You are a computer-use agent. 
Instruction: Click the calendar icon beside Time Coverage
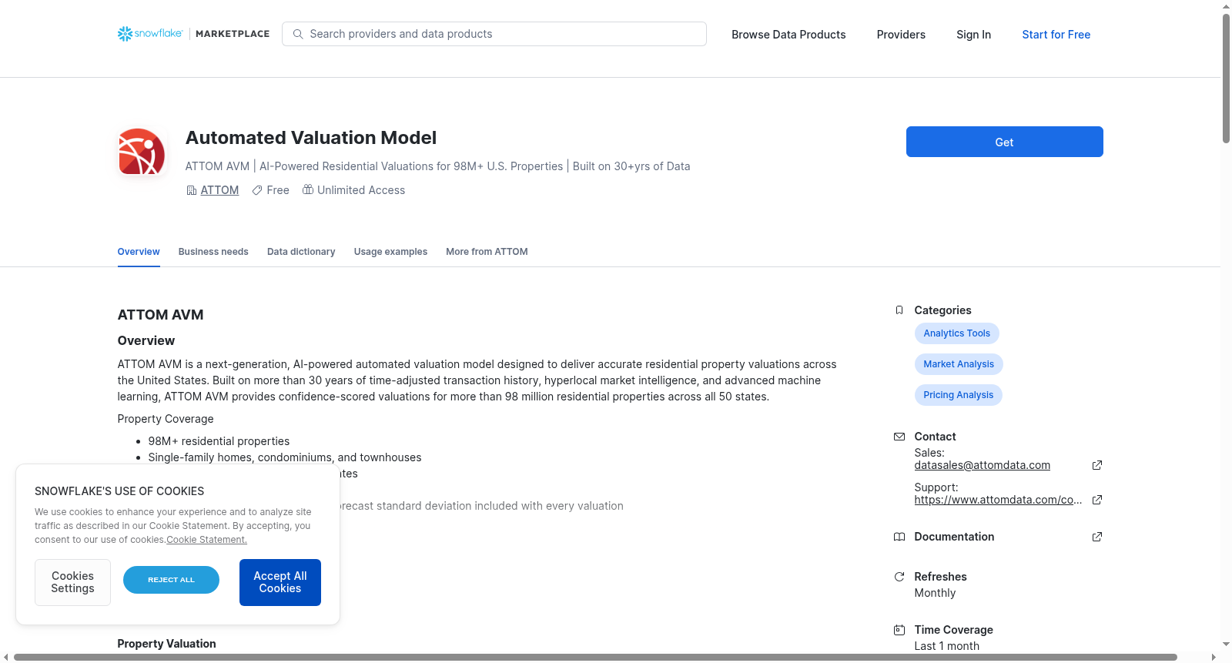pyautogui.click(x=899, y=630)
